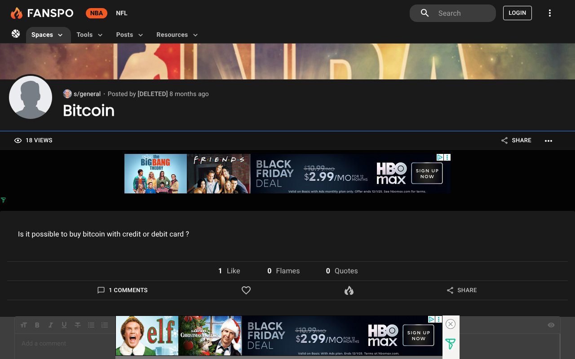This screenshot has width=575, height=359.
Task: Give the post a flame reaction
Action: [x=349, y=290]
